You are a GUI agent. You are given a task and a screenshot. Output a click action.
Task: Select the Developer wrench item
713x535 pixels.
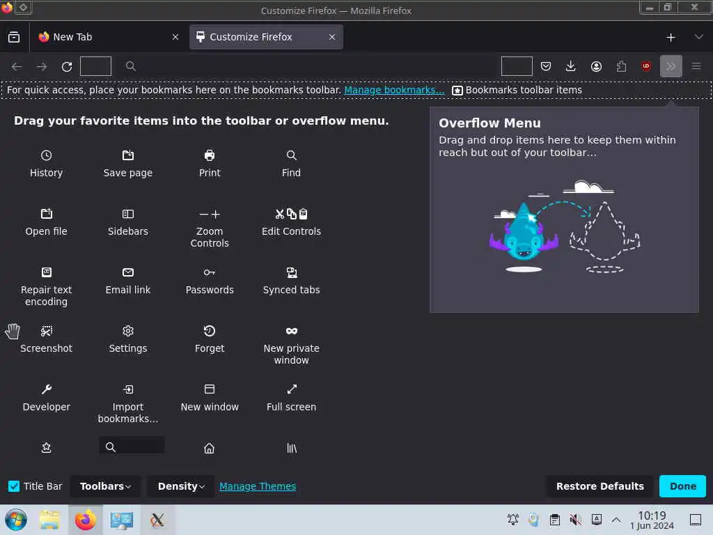[x=46, y=398]
